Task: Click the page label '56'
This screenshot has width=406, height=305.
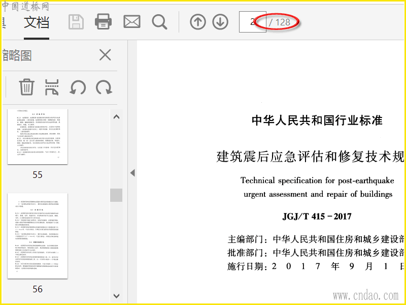Action: [38, 289]
